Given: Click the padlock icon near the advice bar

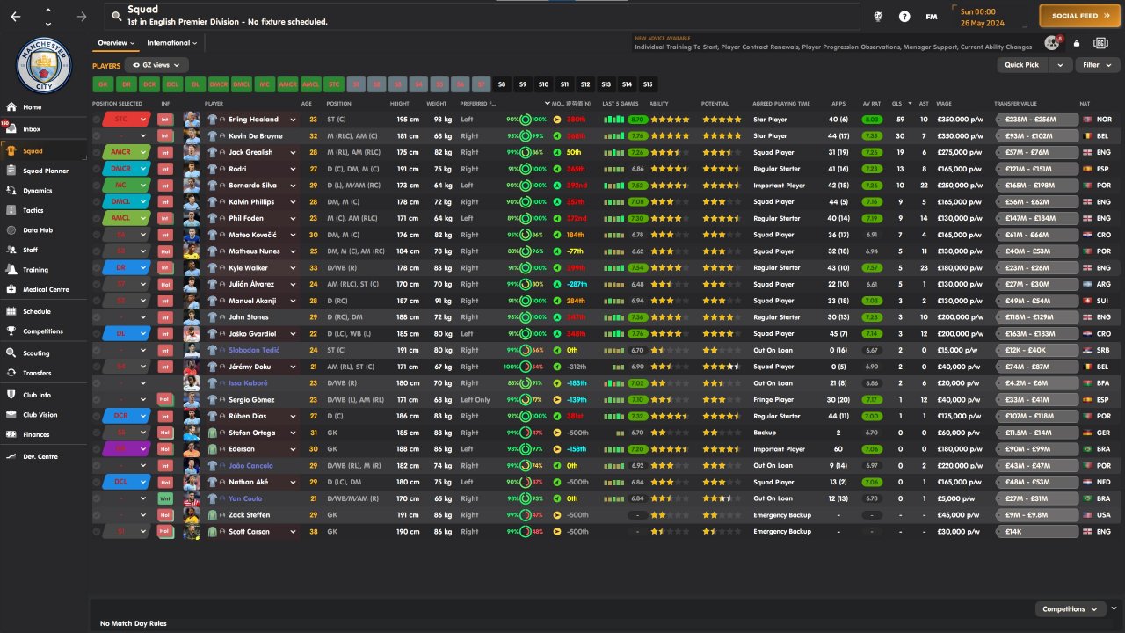Looking at the screenshot, I should (x=1077, y=44).
